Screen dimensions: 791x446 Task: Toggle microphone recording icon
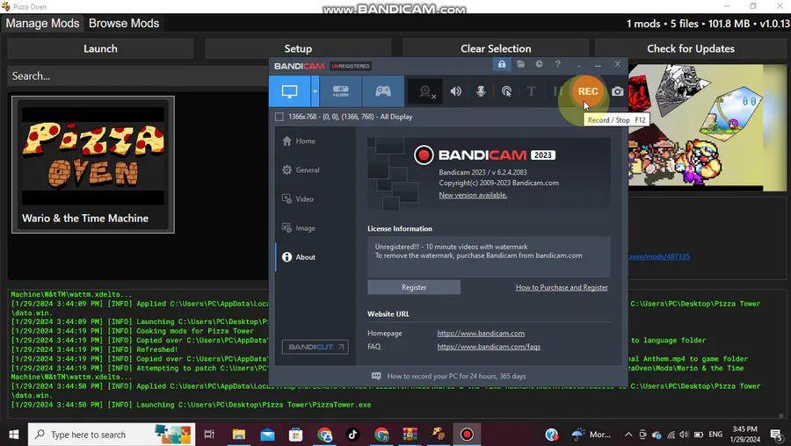pos(481,91)
